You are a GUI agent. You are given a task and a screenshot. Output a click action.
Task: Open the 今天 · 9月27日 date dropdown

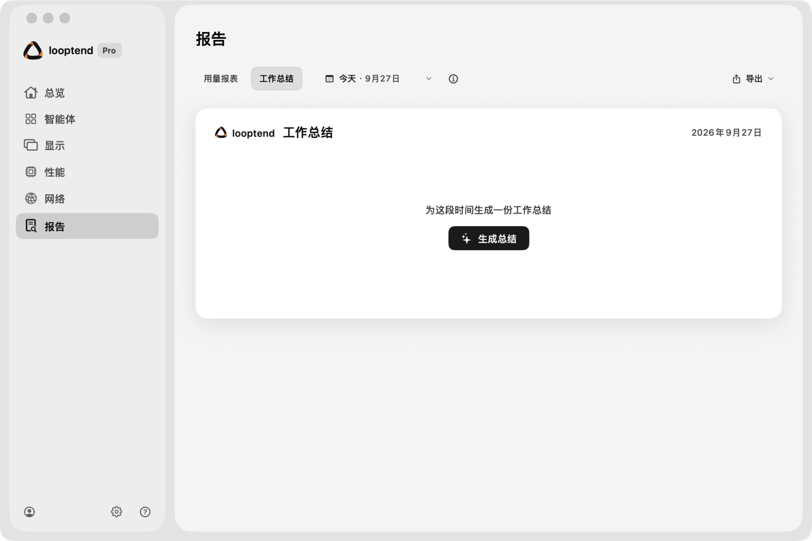point(378,79)
